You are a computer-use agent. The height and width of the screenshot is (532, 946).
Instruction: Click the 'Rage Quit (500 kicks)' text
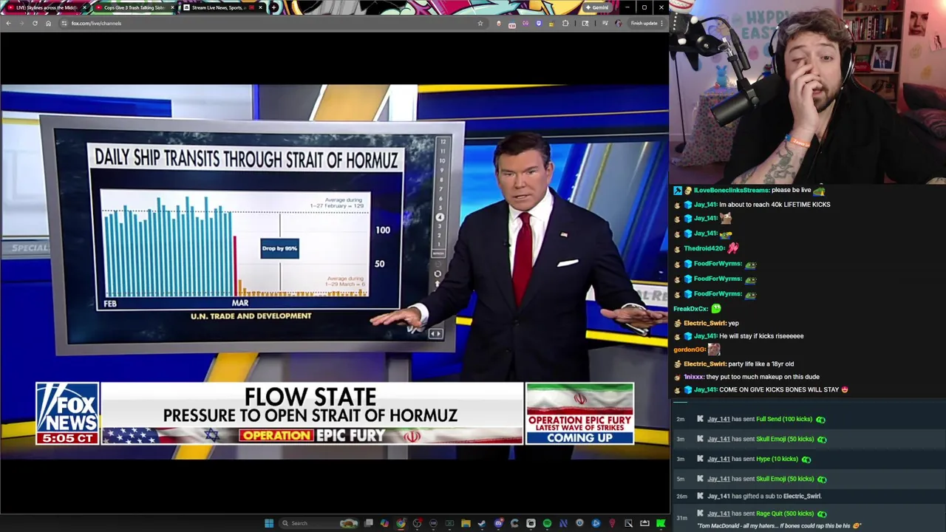click(x=785, y=514)
